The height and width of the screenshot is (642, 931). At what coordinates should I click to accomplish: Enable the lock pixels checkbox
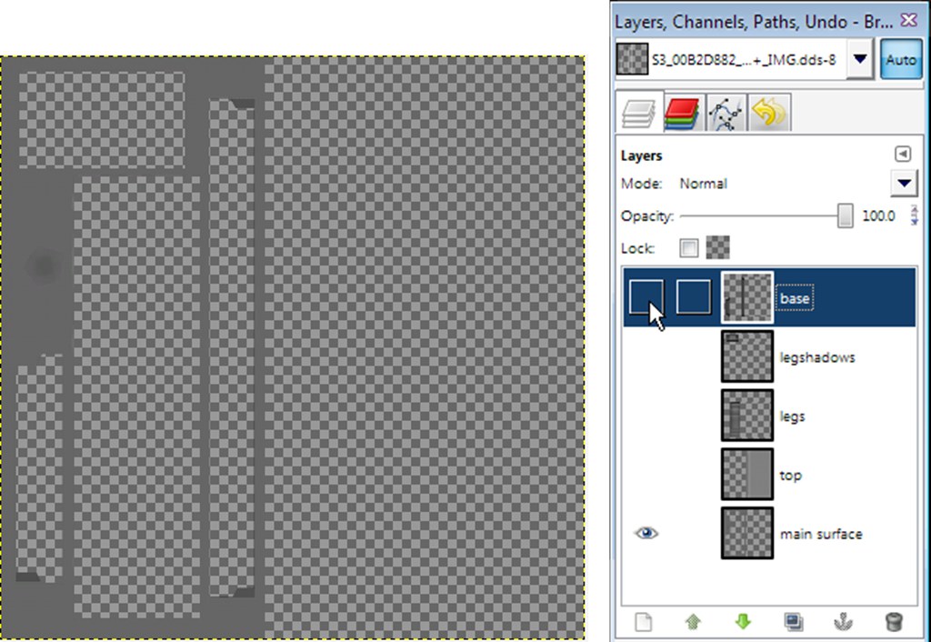(x=689, y=247)
